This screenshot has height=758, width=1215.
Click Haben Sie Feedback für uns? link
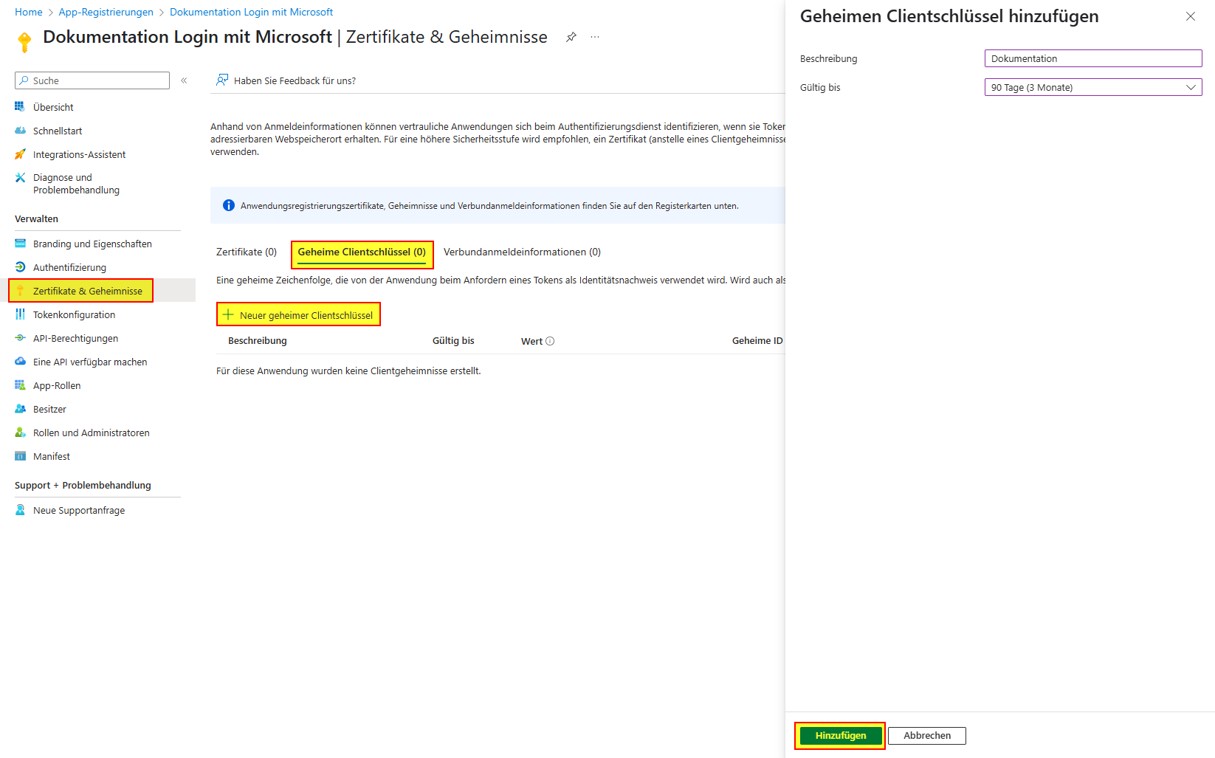point(295,80)
